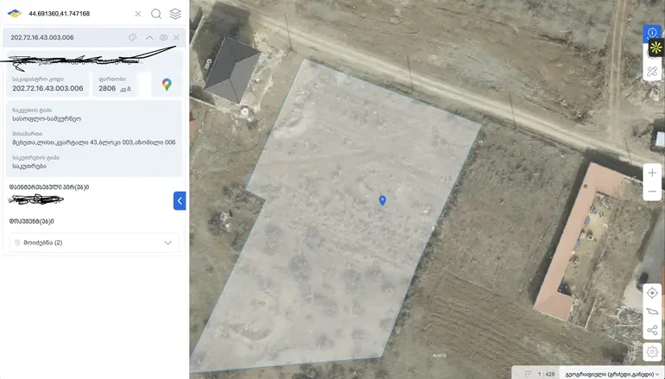Expand the მოძებნა (2) documents dropdown
The width and height of the screenshot is (665, 379).
(x=94, y=243)
